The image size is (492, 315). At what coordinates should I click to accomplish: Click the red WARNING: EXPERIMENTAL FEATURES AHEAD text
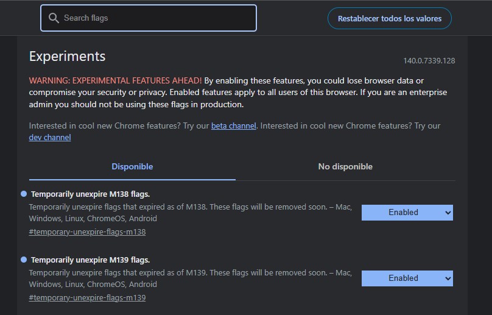pos(115,80)
